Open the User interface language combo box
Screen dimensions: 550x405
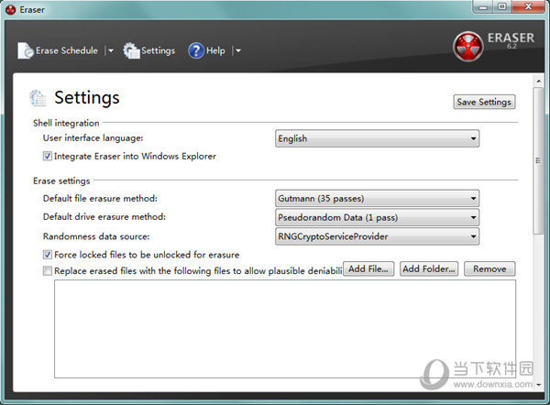point(377,138)
